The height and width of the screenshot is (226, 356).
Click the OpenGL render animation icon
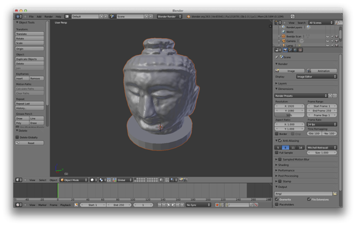tap(185, 180)
